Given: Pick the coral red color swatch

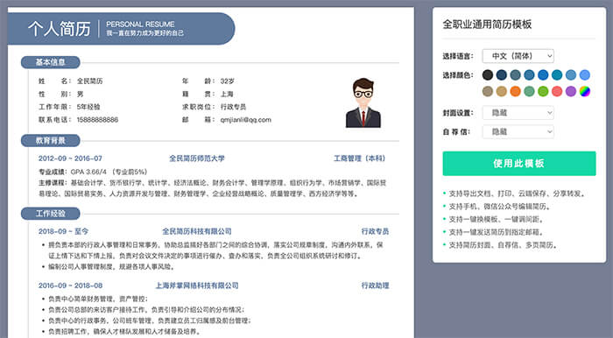Looking at the screenshot, I should 557,91.
